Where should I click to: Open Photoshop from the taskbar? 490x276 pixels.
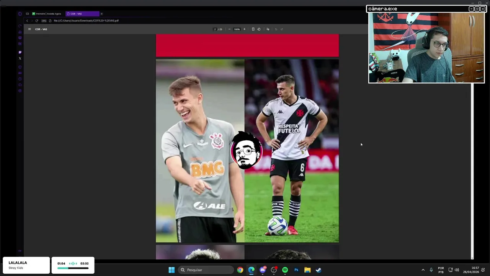[x=296, y=270]
